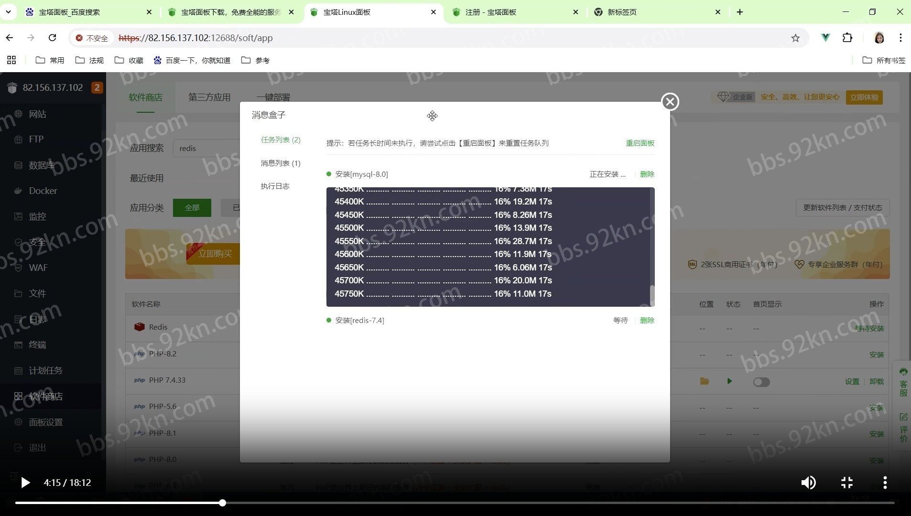Open the 消息列表 (1) tab
911x516 pixels.
coord(281,163)
